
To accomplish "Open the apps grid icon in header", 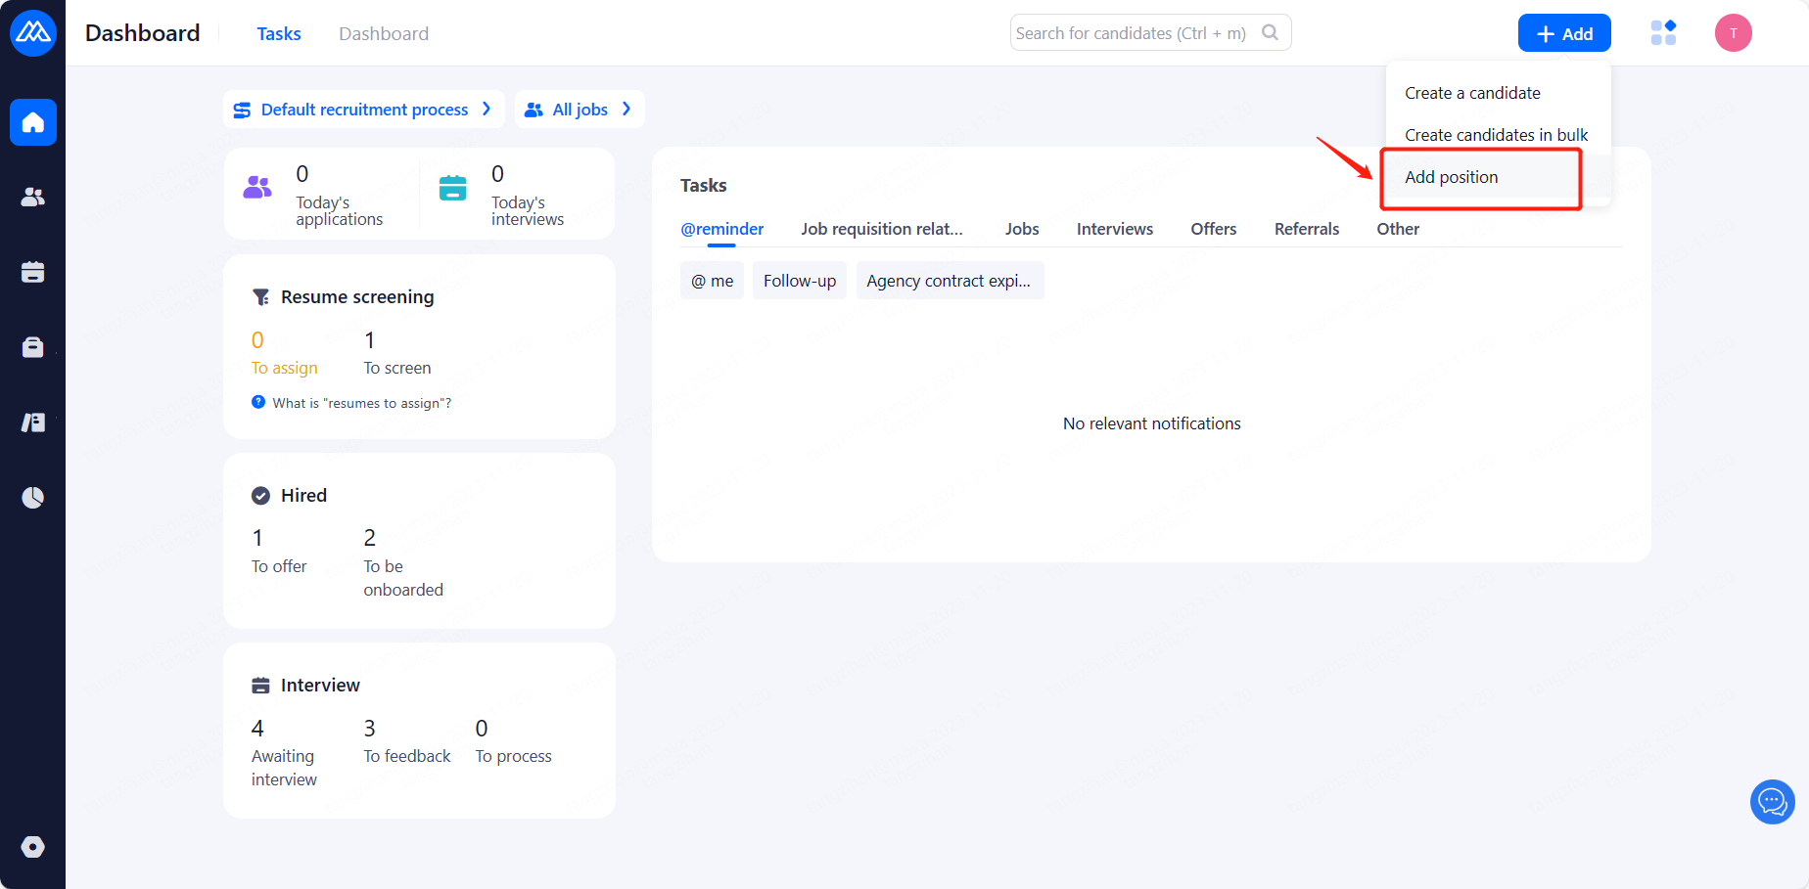I will 1663,33.
